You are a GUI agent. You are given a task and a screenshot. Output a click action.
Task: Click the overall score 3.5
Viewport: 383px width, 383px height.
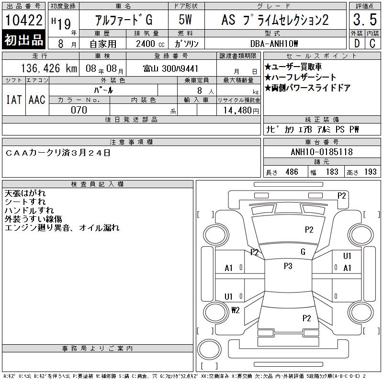point(364,20)
